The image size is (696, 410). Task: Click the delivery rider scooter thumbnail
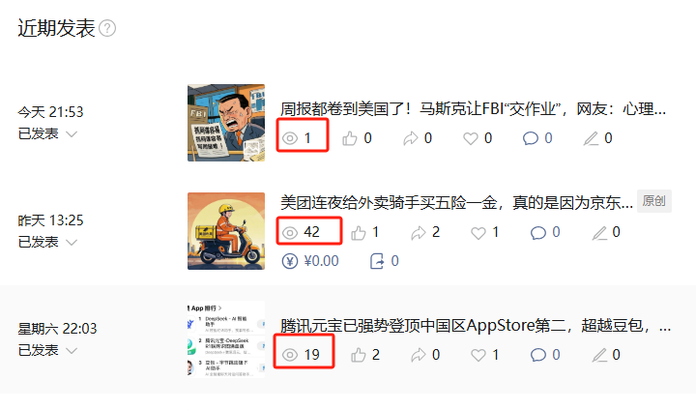(x=226, y=231)
